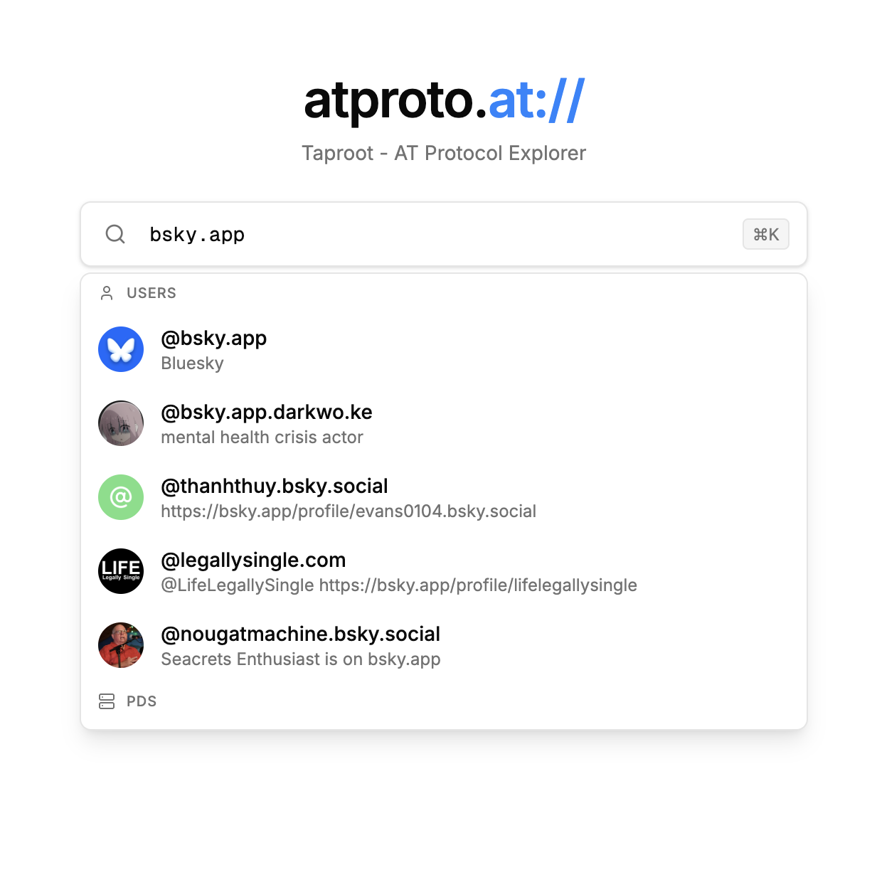
Task: Click the server icon beside PDS
Action: (x=107, y=701)
